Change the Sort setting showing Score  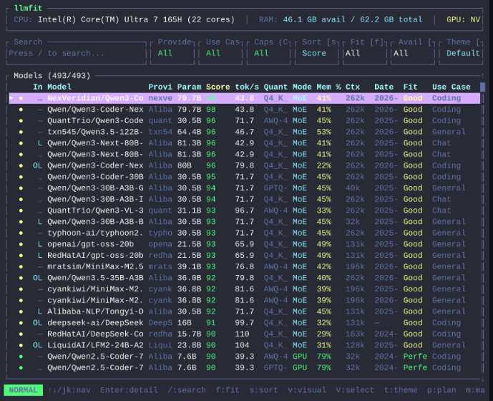(x=316, y=53)
